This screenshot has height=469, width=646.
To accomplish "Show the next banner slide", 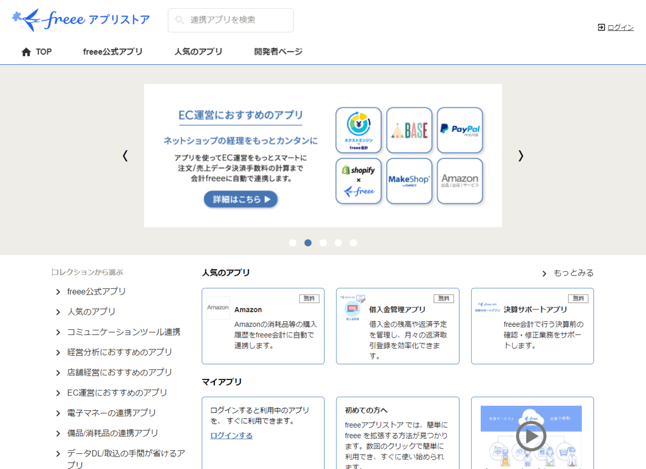I will coord(521,156).
